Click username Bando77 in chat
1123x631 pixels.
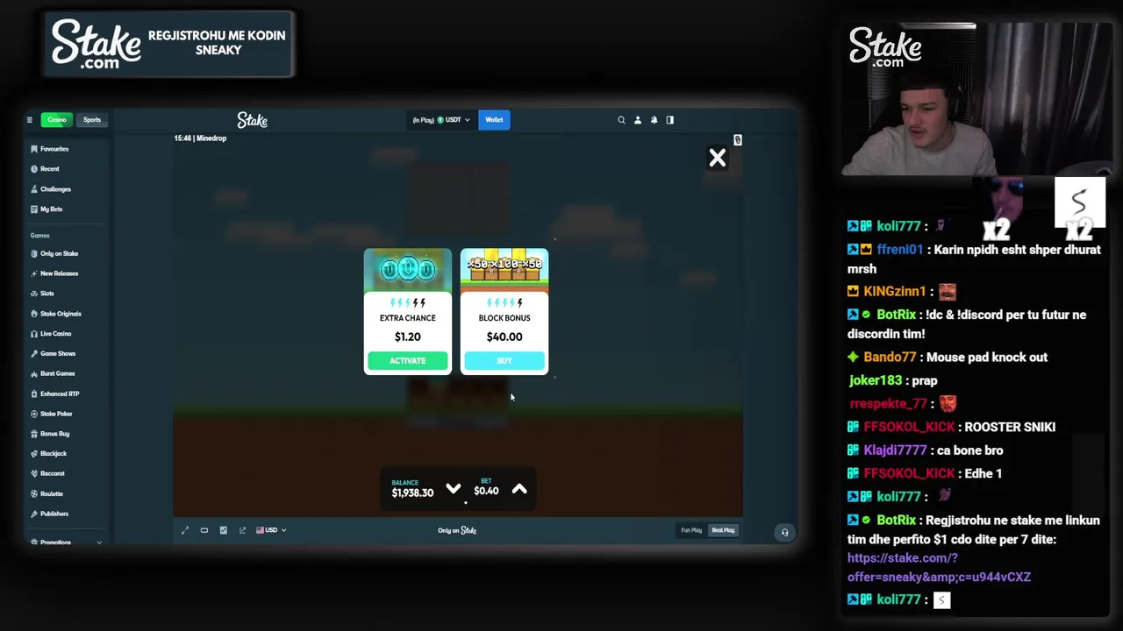point(890,358)
